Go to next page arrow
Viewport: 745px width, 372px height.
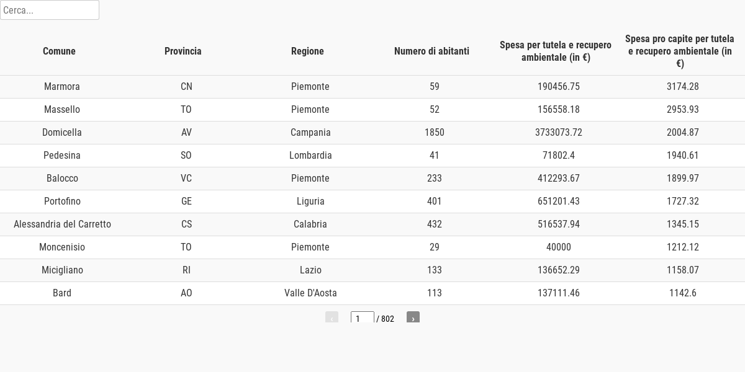pos(413,317)
